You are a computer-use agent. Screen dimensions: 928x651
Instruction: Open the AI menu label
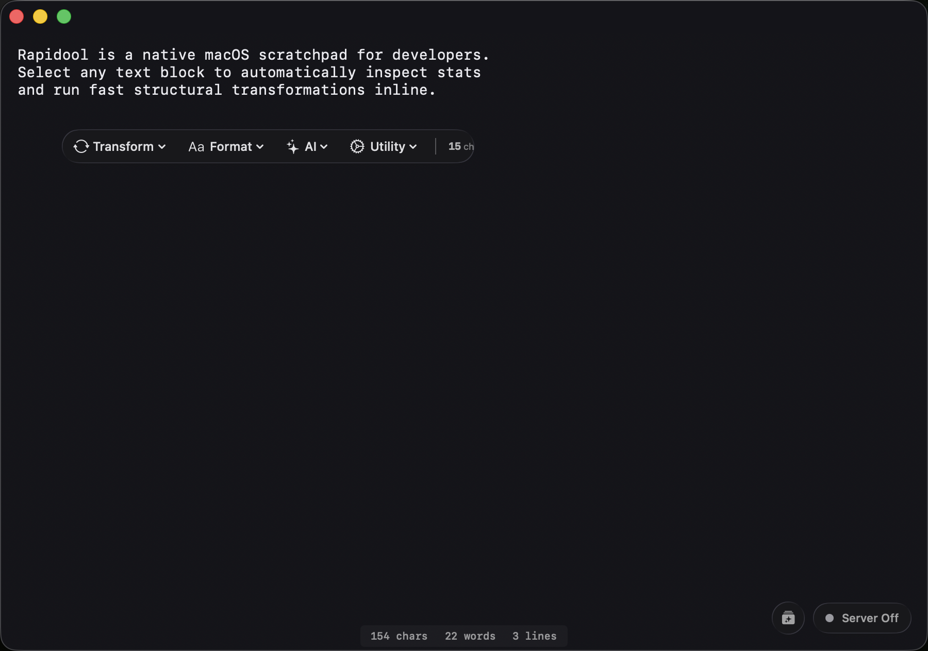point(310,147)
